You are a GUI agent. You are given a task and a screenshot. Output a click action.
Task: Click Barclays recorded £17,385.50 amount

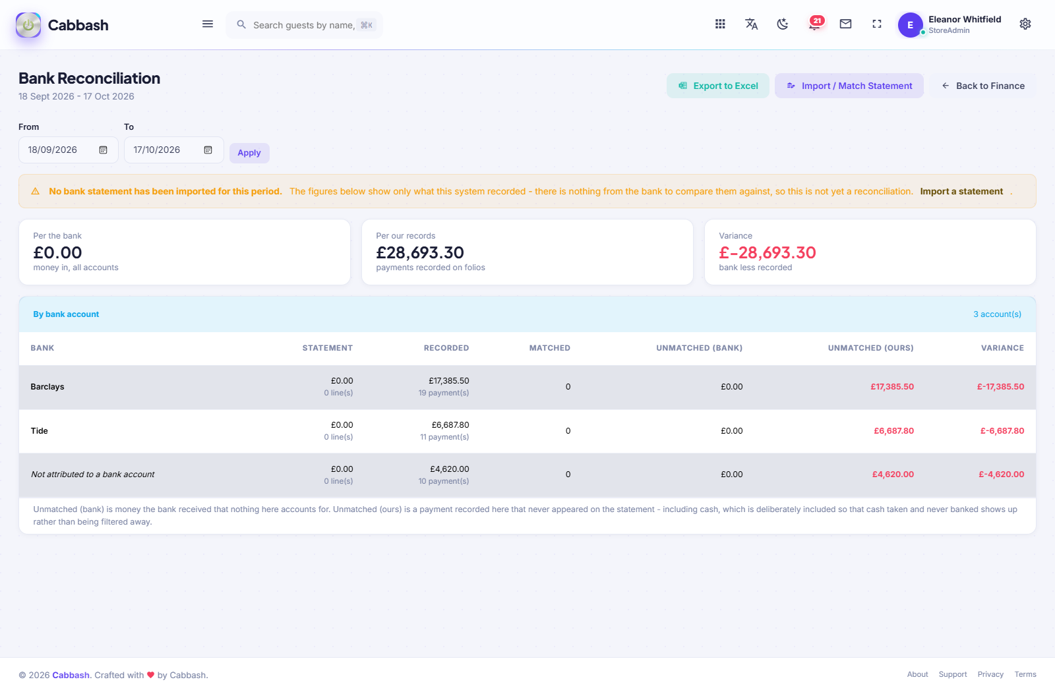[449, 381]
